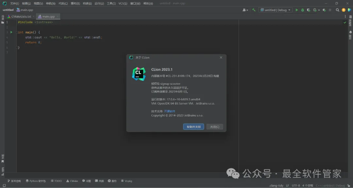
Task: Click the CLion logo in About dialog
Action: pos(139,74)
